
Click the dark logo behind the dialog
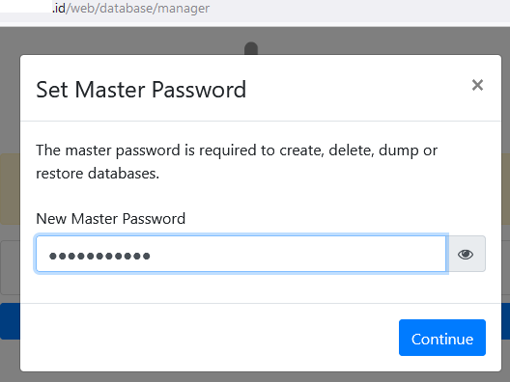pyautogui.click(x=251, y=48)
